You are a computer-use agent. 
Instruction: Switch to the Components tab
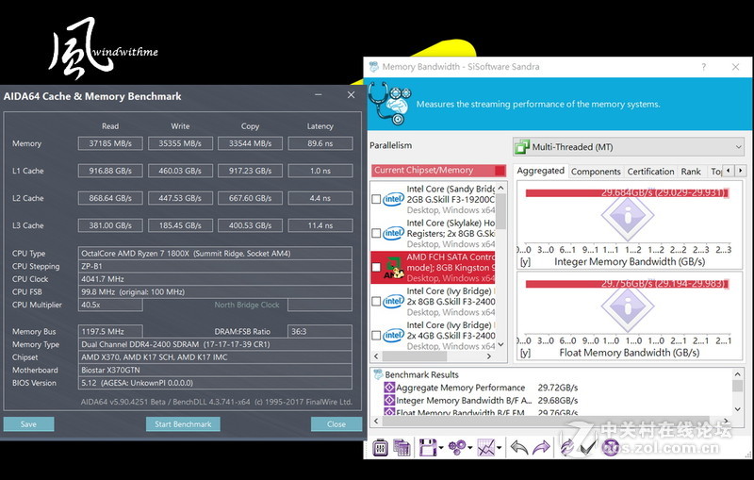click(596, 172)
